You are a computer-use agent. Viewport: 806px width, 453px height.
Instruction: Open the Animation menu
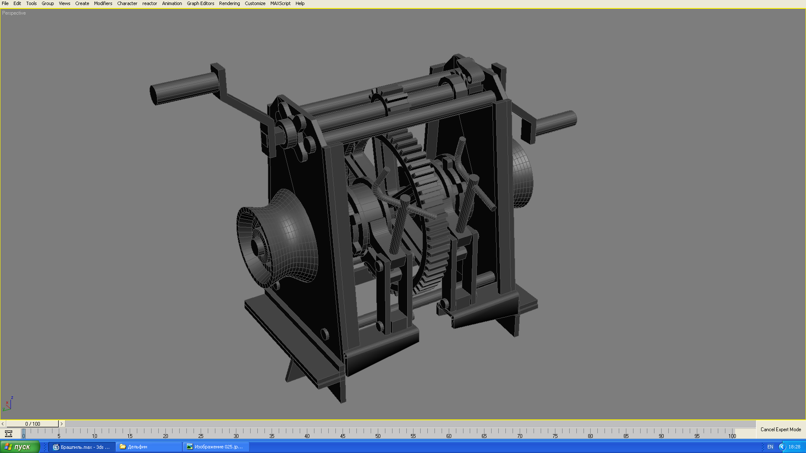(172, 3)
